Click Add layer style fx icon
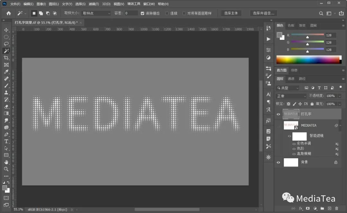 (x=300, y=209)
